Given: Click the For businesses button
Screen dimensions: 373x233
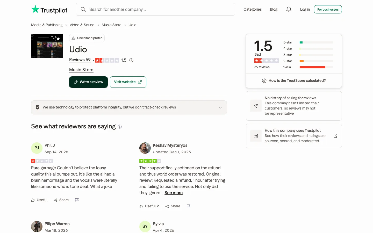Looking at the screenshot, I should pyautogui.click(x=328, y=9).
